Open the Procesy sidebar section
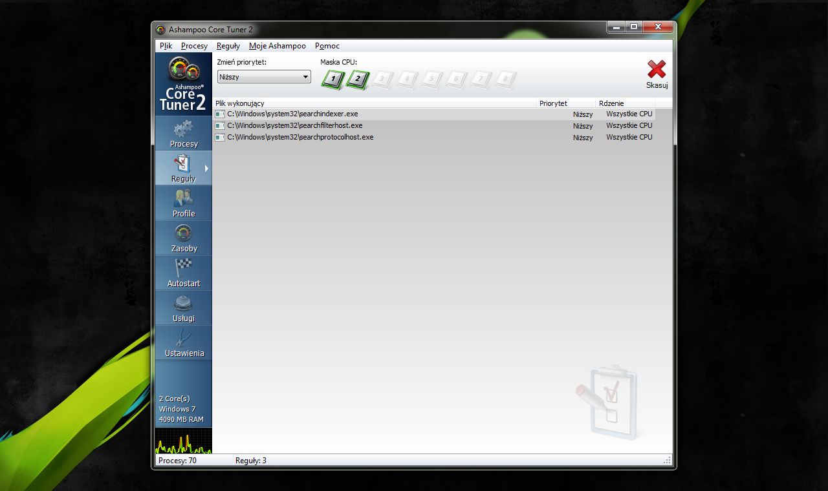Screen dimensions: 828x491 [184, 133]
